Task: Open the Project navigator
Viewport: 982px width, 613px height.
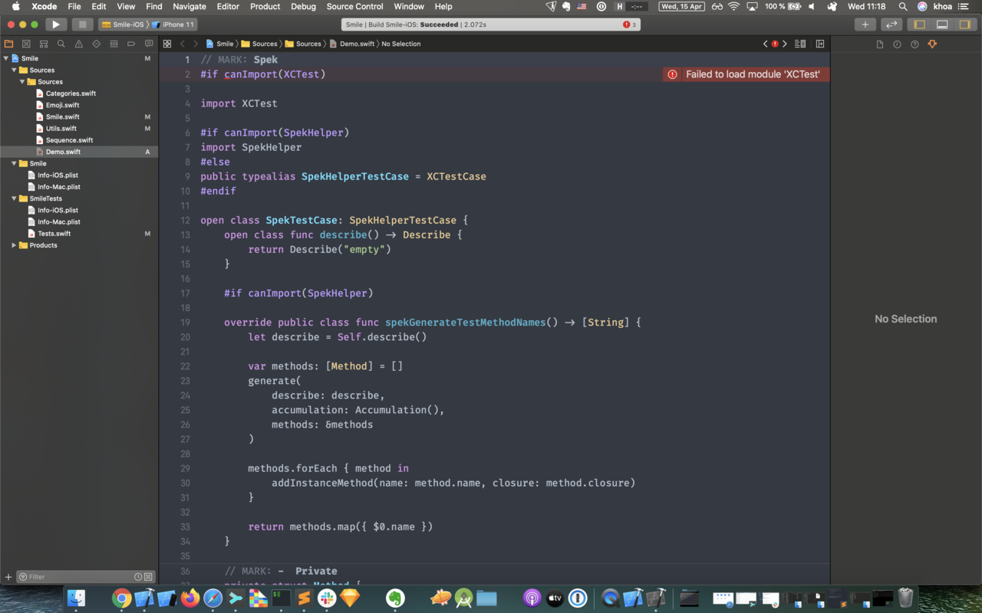Action: tap(8, 44)
